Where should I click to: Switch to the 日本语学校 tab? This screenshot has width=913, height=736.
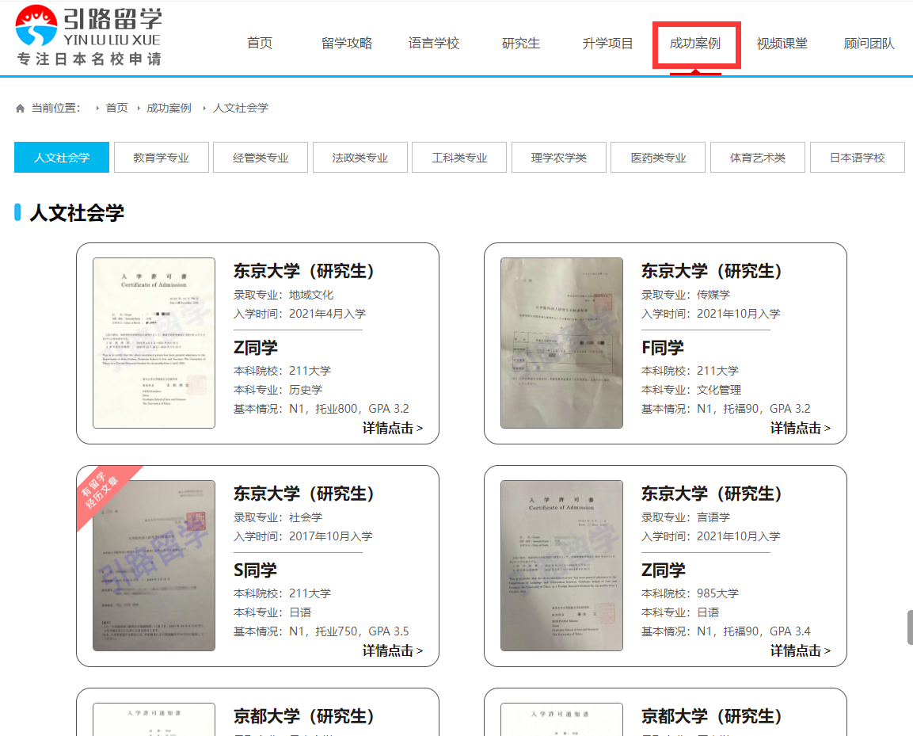point(857,158)
